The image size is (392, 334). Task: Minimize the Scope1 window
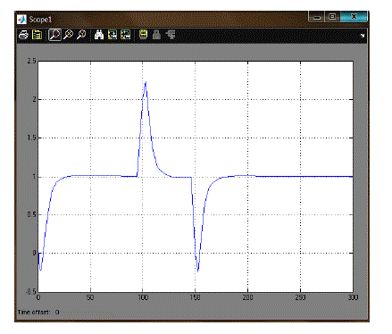317,17
